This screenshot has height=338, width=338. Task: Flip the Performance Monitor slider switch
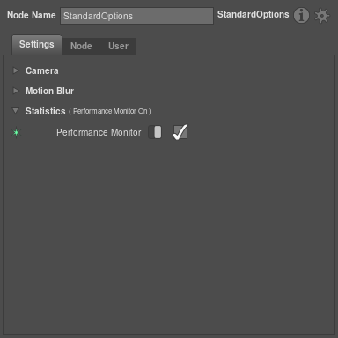[x=155, y=132]
